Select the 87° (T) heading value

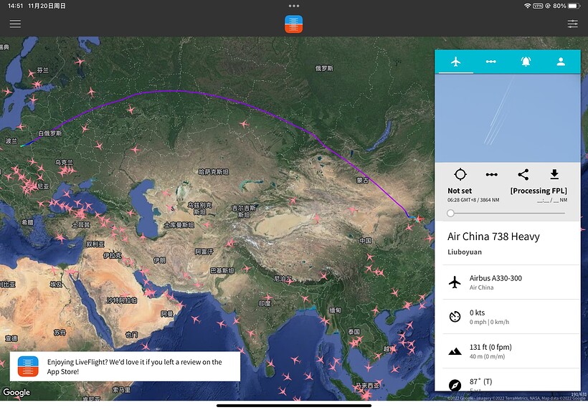click(x=480, y=381)
